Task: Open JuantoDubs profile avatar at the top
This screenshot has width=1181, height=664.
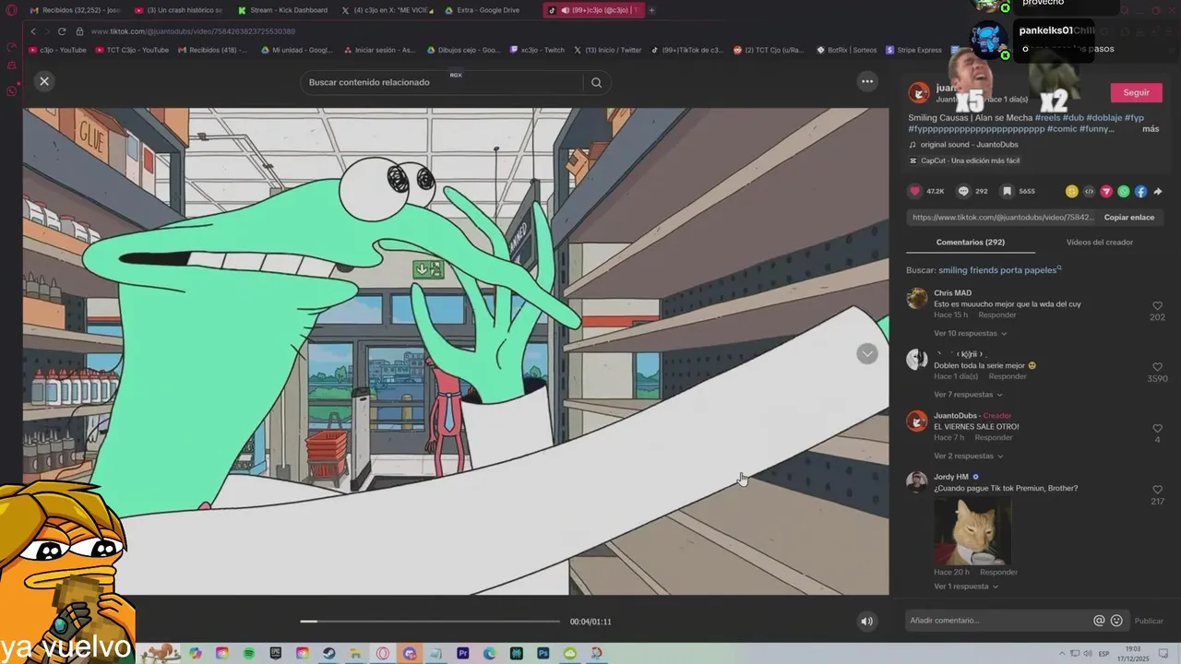Action: [x=918, y=92]
